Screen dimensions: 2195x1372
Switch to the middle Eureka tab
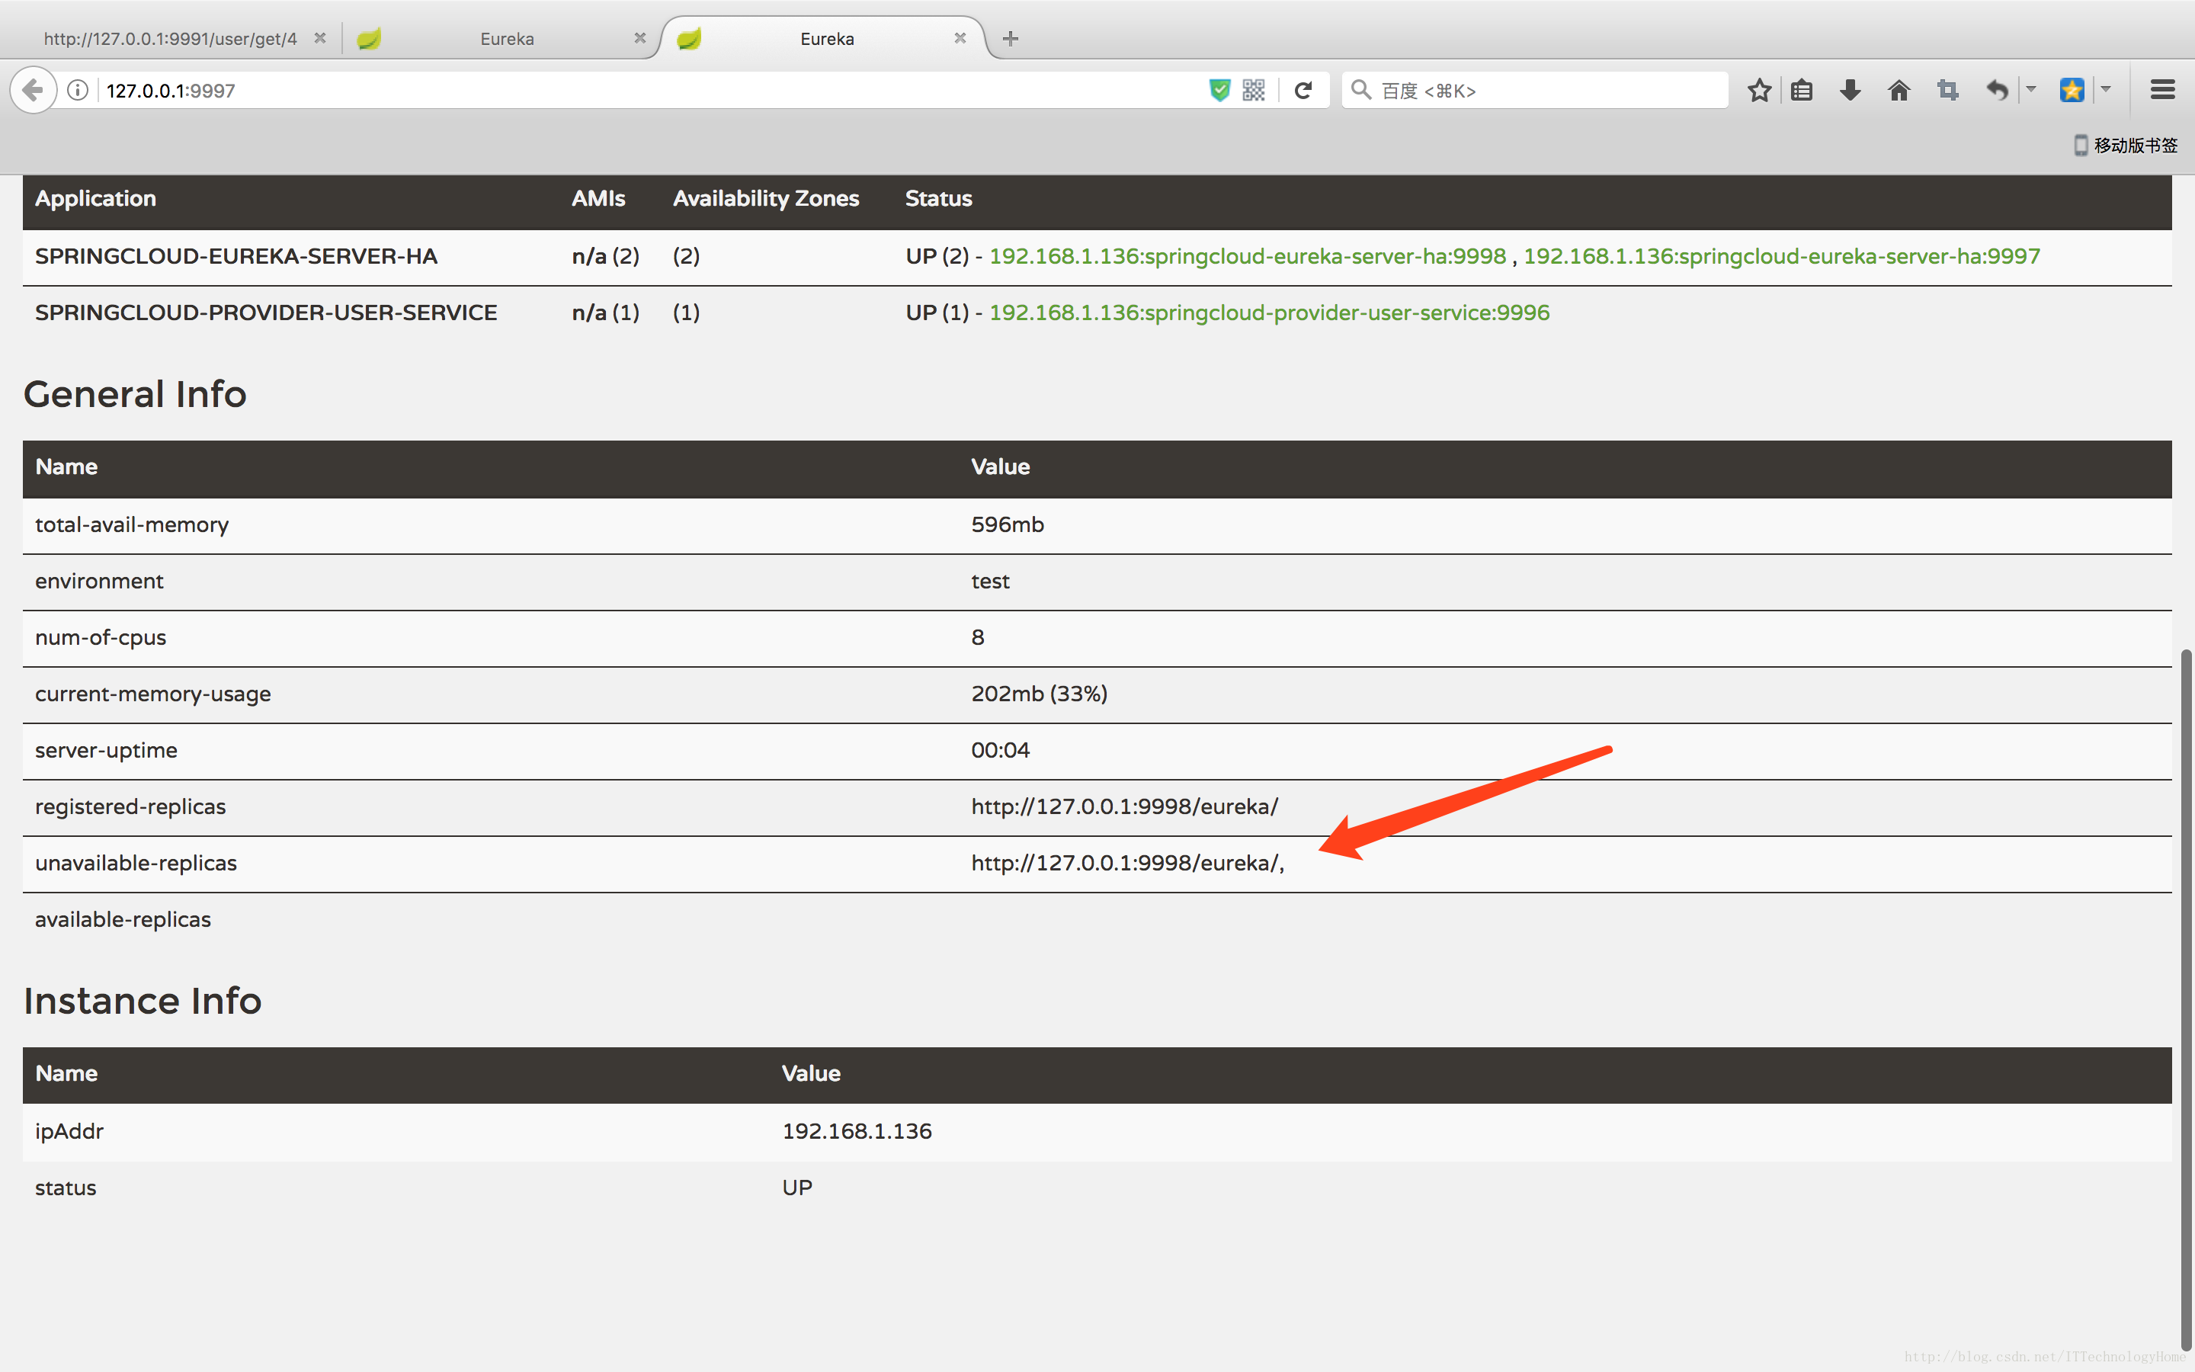coord(506,39)
